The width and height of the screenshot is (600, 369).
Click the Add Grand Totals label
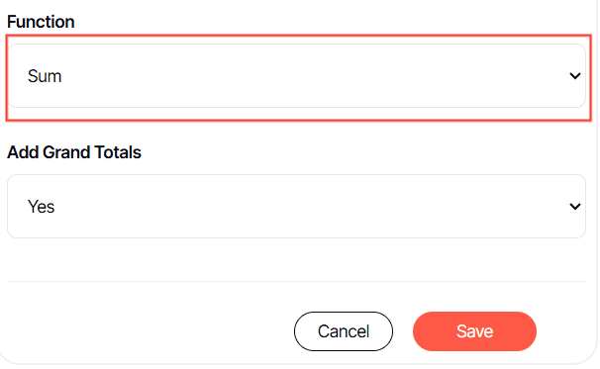pos(74,152)
